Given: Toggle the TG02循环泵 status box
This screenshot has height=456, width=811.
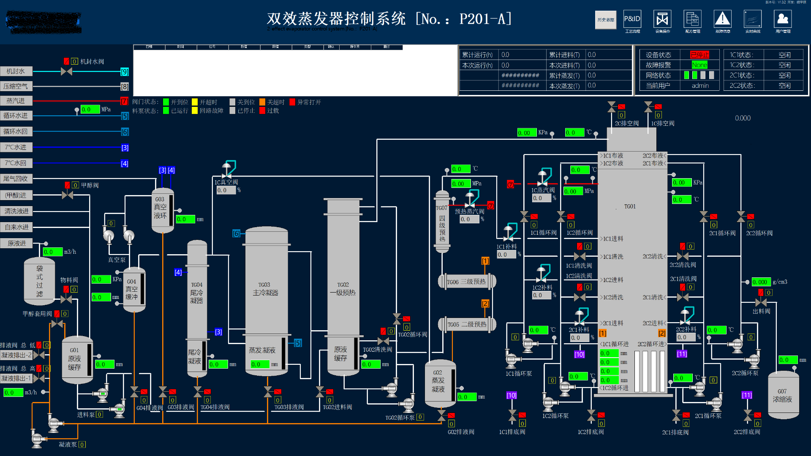Looking at the screenshot, I should click(x=420, y=417).
